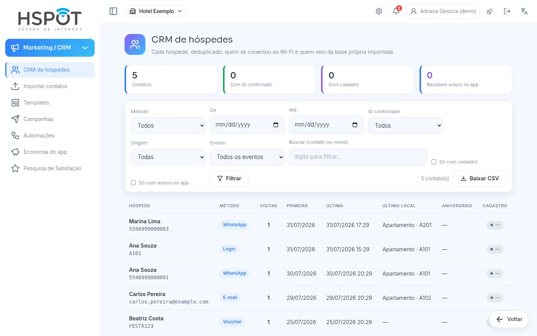
Task: Open Pesquisa de Satisfação
Action: coord(50,168)
